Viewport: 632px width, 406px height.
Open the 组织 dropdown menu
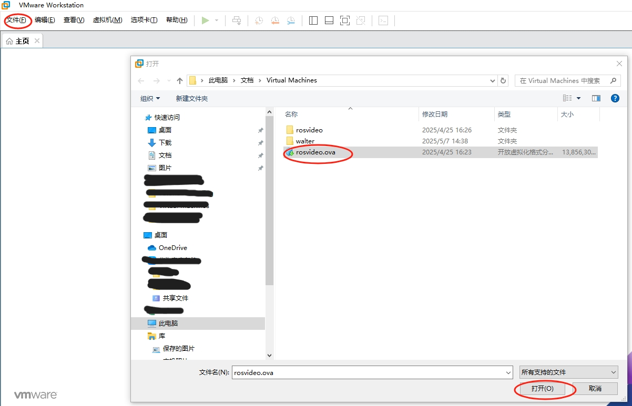150,98
